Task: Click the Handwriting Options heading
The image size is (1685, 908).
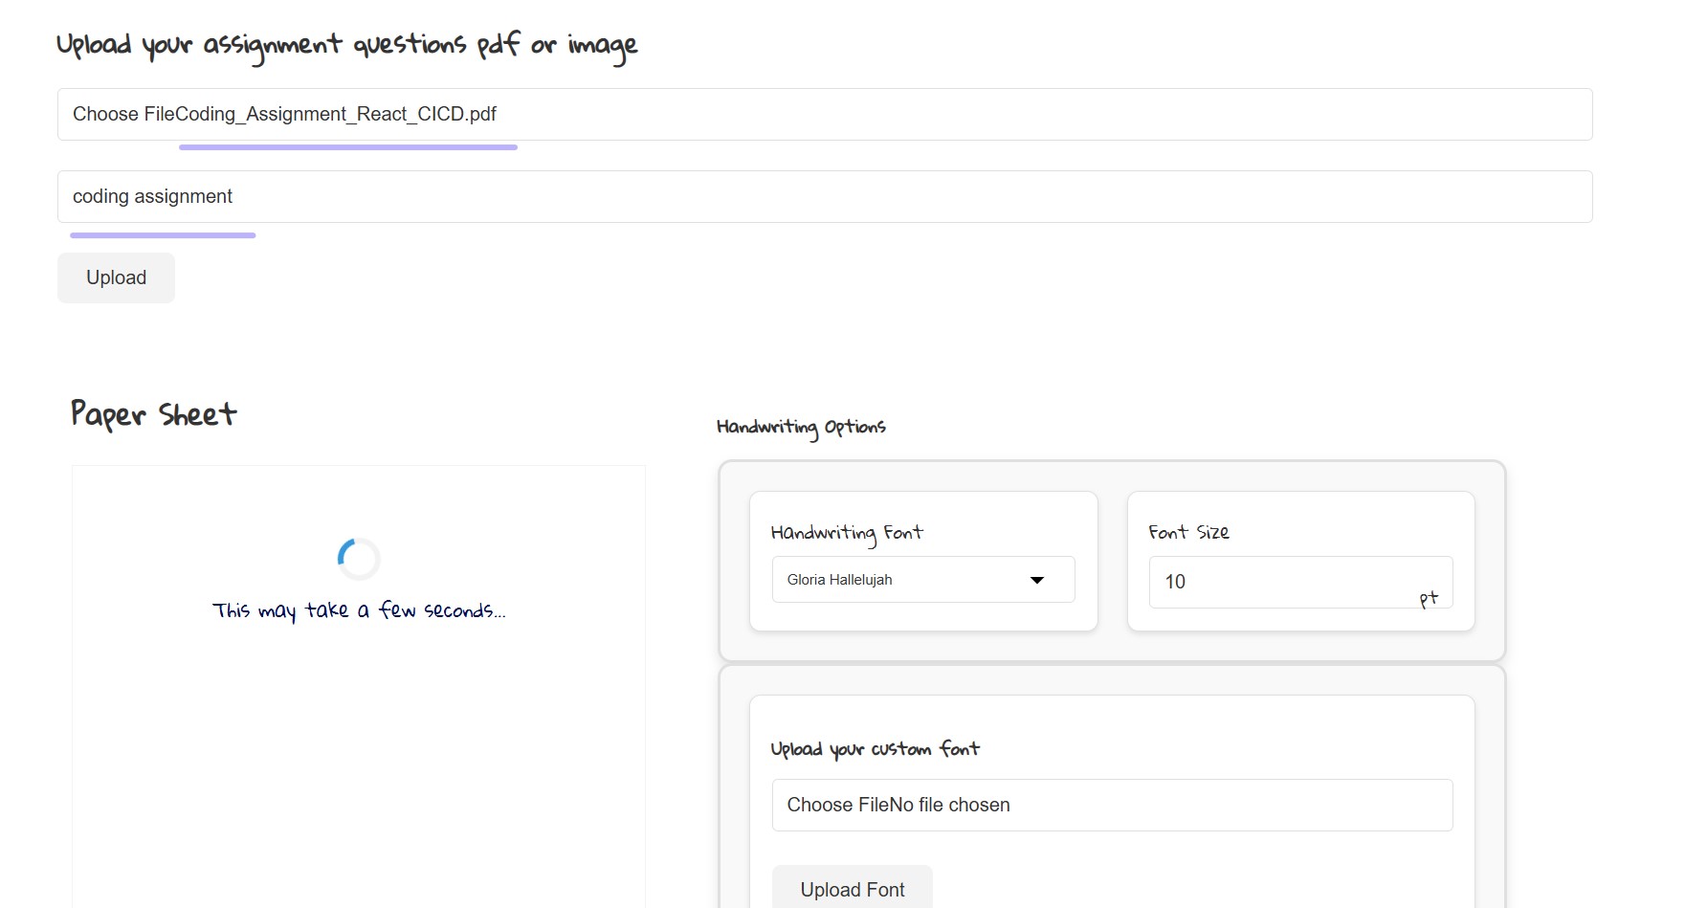Action: click(801, 427)
